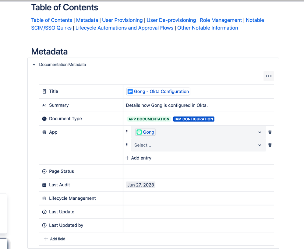Image resolution: width=304 pixels, height=249 pixels.
Task: Click drag handle beside Select... entry
Action: point(127,145)
